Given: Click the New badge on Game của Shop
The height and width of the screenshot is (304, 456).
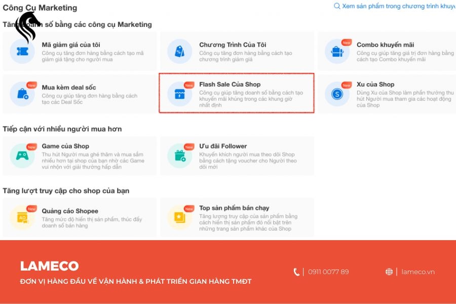Looking at the screenshot, I should [x=32, y=147].
